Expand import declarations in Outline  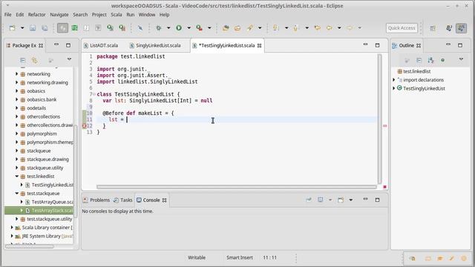394,80
